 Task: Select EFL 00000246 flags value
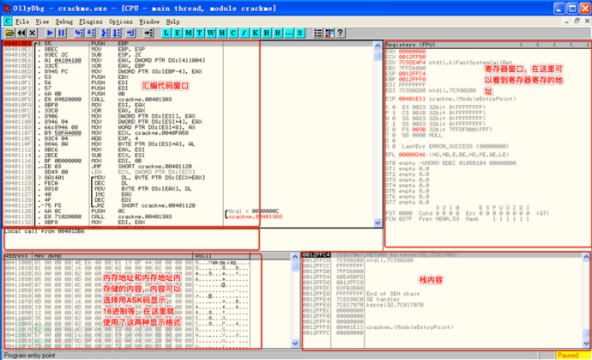pos(412,155)
